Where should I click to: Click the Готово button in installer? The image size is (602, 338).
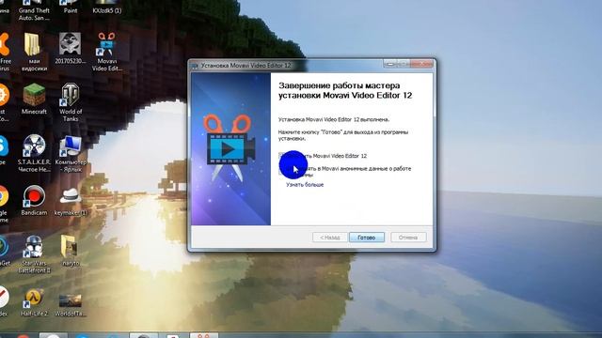367,238
